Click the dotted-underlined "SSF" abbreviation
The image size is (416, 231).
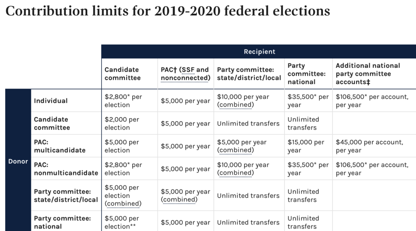point(188,70)
